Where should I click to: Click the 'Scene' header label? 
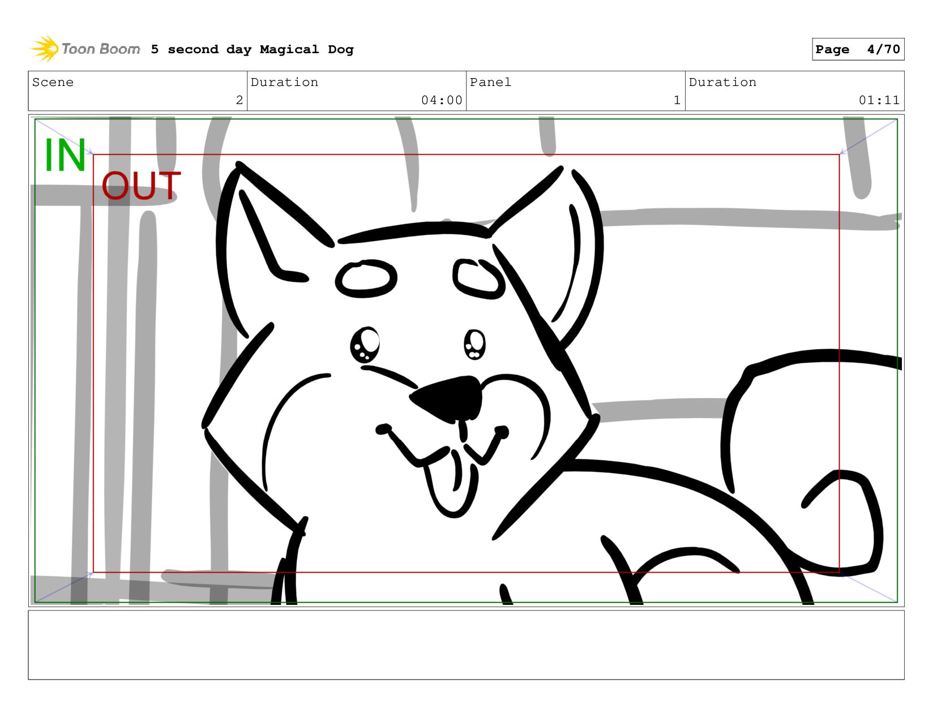[x=53, y=82]
